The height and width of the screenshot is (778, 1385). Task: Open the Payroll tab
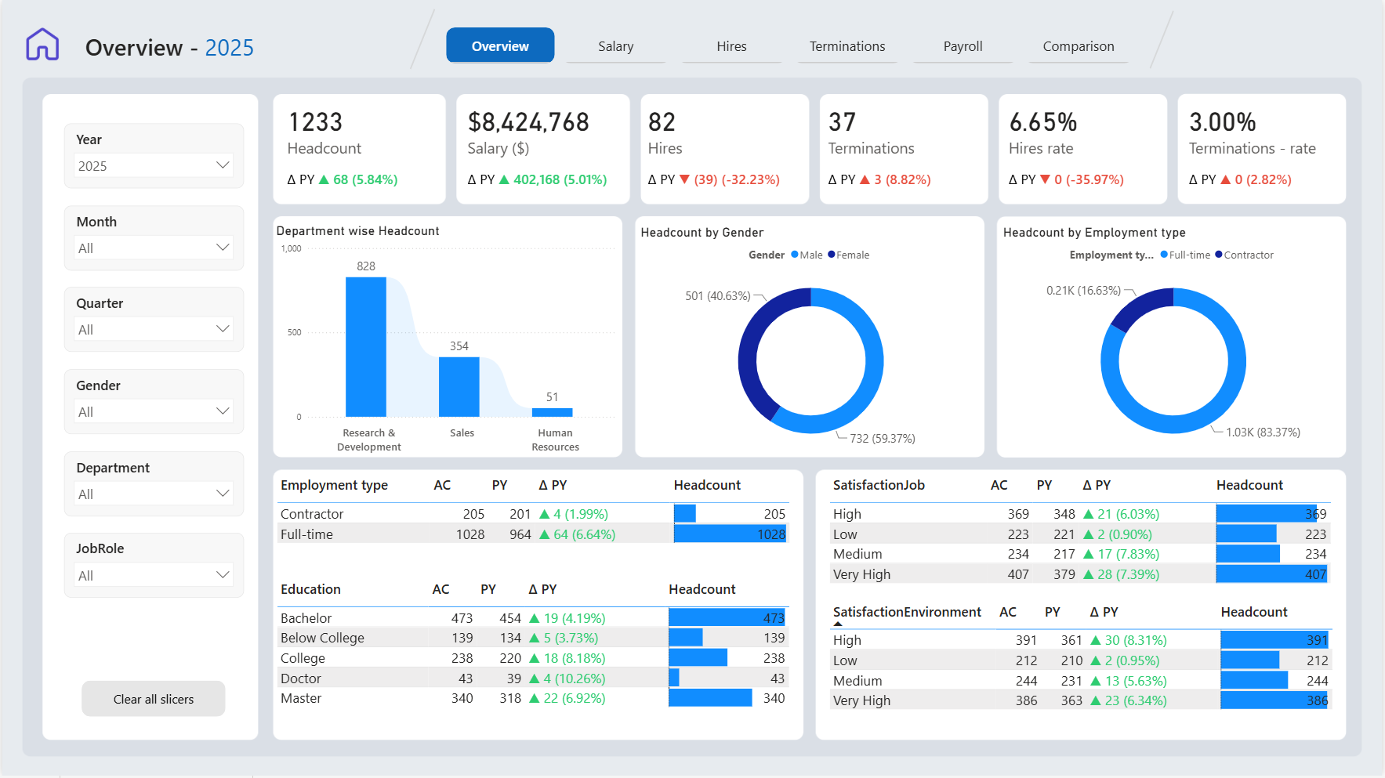tap(963, 46)
